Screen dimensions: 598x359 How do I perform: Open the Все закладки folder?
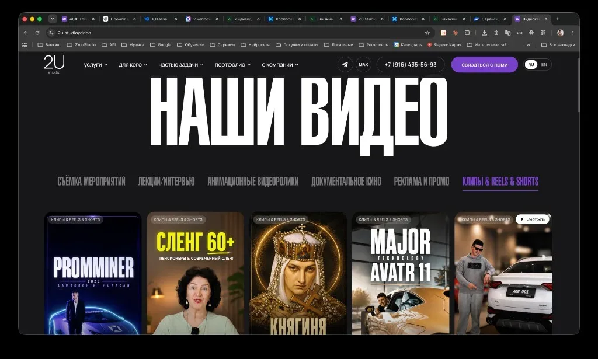(558, 44)
